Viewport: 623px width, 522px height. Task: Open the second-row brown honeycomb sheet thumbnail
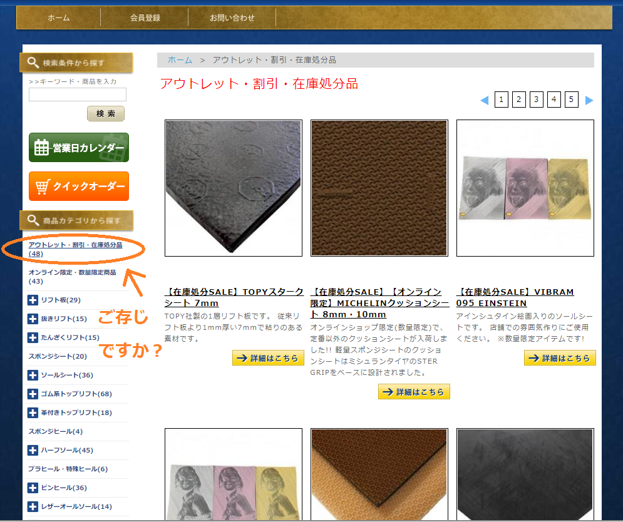(x=379, y=474)
